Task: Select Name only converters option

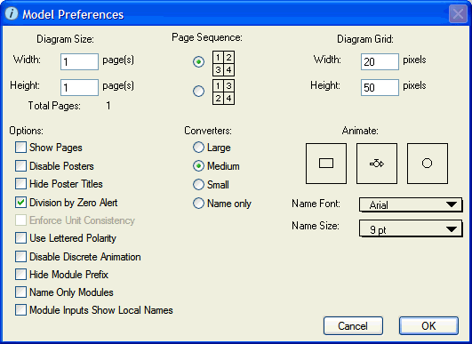Action: click(199, 204)
